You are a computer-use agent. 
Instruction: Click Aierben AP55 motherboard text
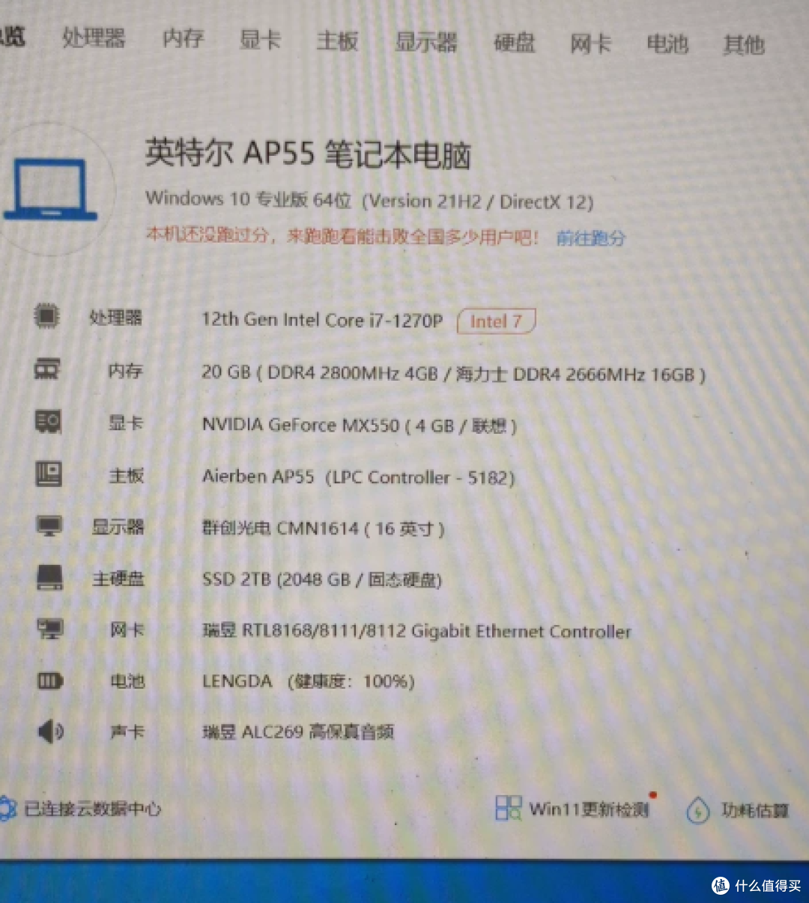tap(358, 477)
